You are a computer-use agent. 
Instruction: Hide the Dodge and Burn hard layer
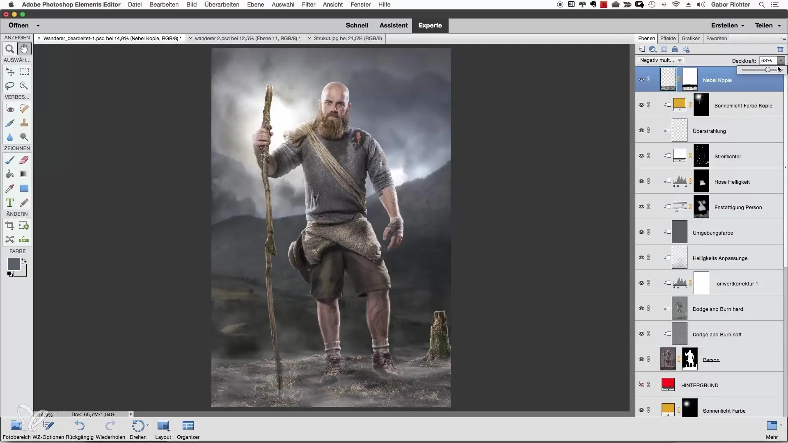point(641,308)
